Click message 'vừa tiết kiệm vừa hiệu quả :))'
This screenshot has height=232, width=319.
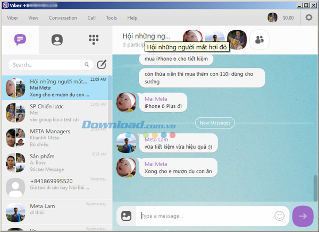point(178,143)
